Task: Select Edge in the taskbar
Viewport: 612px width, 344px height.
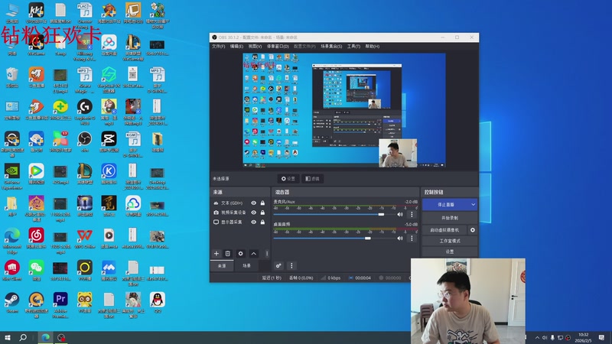Action: coord(46,337)
